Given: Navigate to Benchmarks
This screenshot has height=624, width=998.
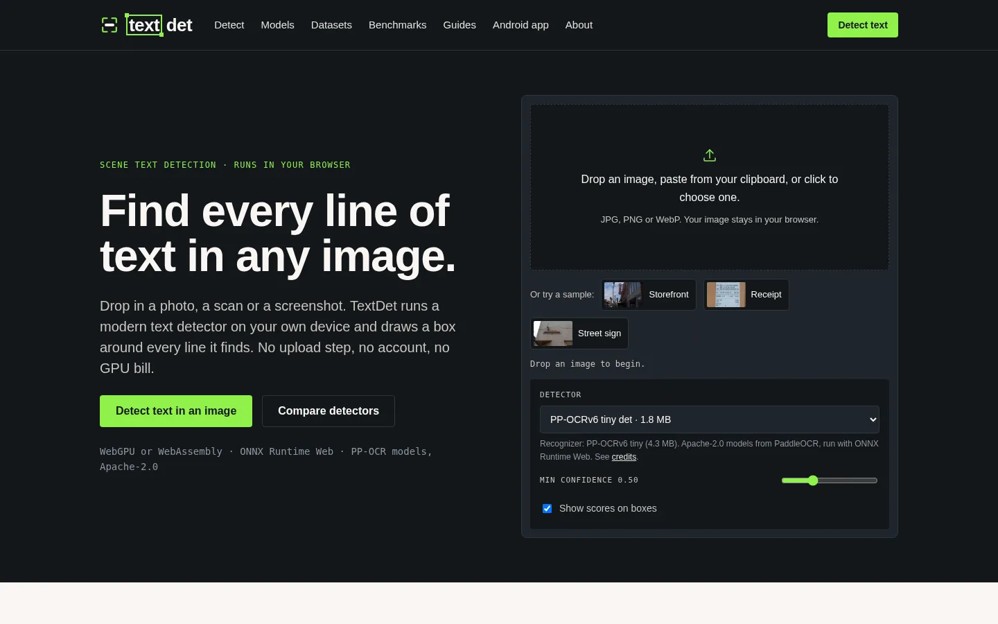Looking at the screenshot, I should (x=398, y=25).
